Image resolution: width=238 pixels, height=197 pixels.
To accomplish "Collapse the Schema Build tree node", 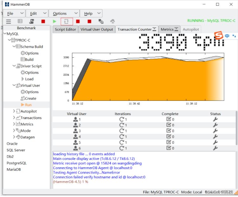I will [14, 47].
